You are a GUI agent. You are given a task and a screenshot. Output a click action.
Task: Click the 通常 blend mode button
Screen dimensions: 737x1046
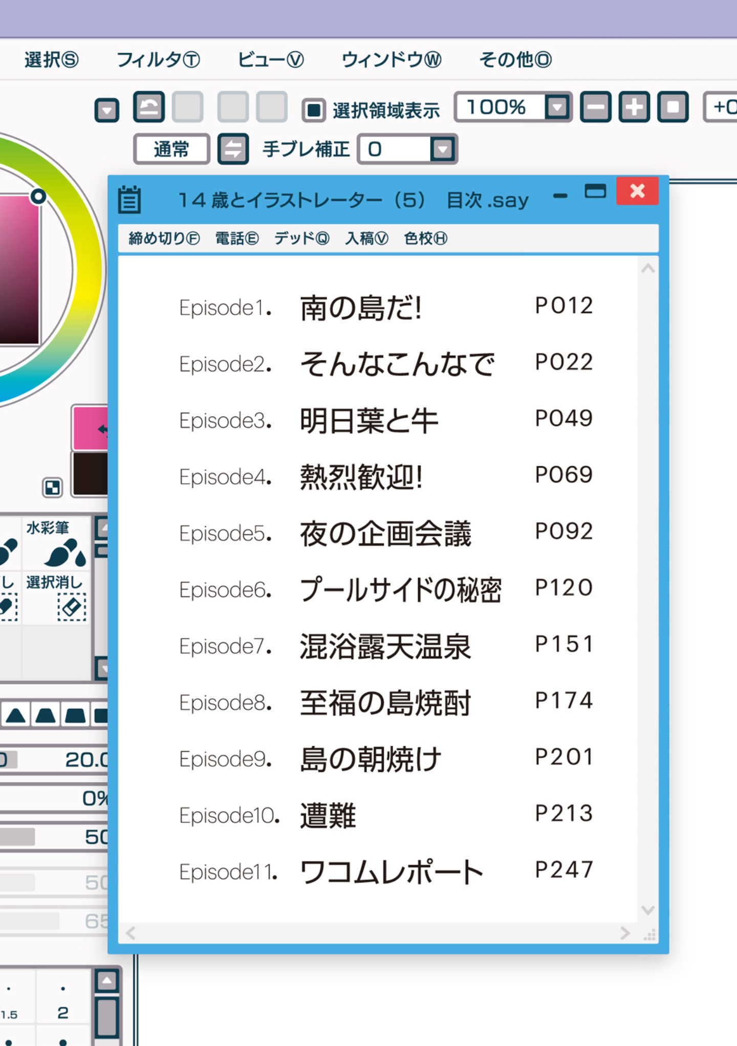(171, 149)
